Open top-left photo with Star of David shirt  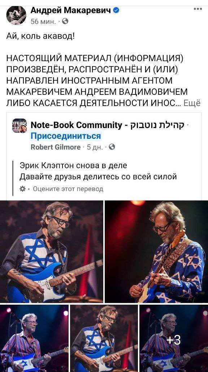pos(51,251)
